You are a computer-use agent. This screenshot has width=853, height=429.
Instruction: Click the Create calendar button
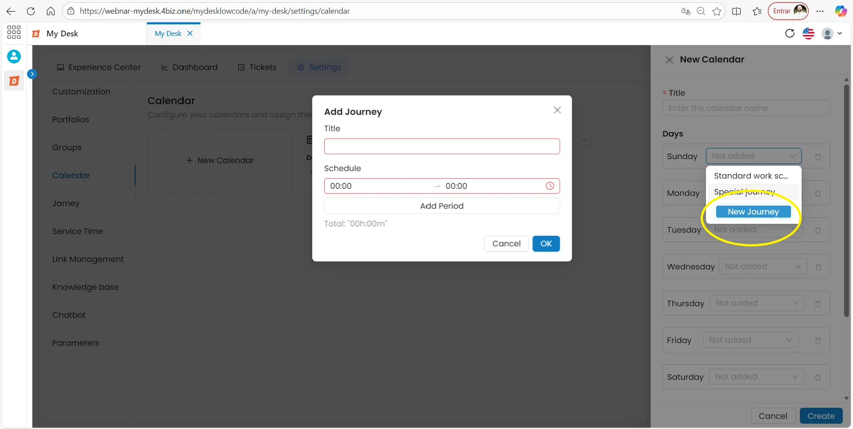click(821, 416)
